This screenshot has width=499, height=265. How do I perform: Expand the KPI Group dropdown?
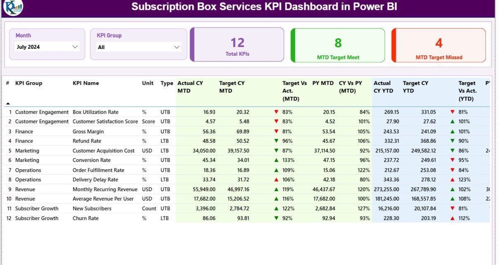click(x=177, y=47)
